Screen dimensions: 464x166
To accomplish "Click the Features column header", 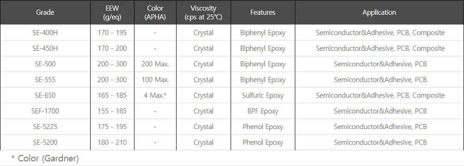I will [x=263, y=12].
